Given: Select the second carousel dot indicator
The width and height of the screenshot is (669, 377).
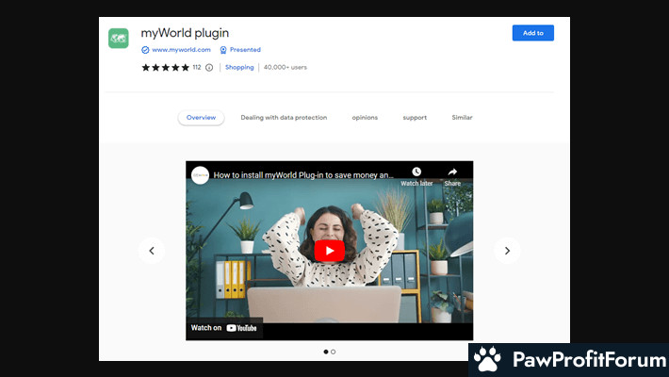Looking at the screenshot, I should (x=334, y=352).
